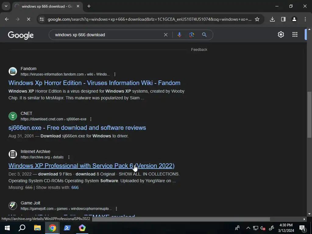Open the Chrome profile icon
The height and width of the screenshot is (234, 312).
tap(294, 19)
